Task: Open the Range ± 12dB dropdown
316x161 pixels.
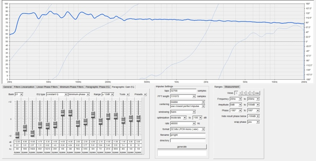Action: click(x=109, y=94)
